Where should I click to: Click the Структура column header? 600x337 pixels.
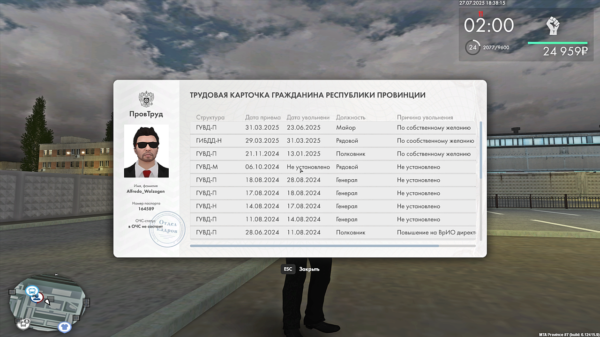click(210, 117)
